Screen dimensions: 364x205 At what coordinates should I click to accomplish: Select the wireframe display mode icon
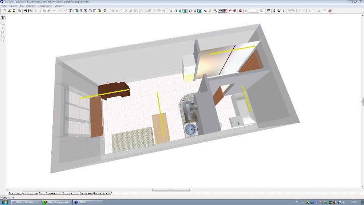pos(171,11)
